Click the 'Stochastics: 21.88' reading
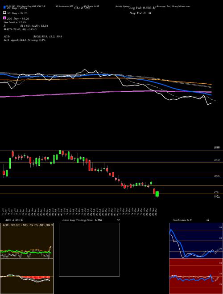 pyautogui.click(x=14, y=22)
